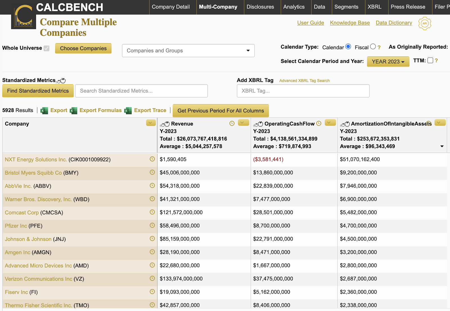
Task: Click the apple icon beside OperatingCashFlow header
Action: coord(258,124)
